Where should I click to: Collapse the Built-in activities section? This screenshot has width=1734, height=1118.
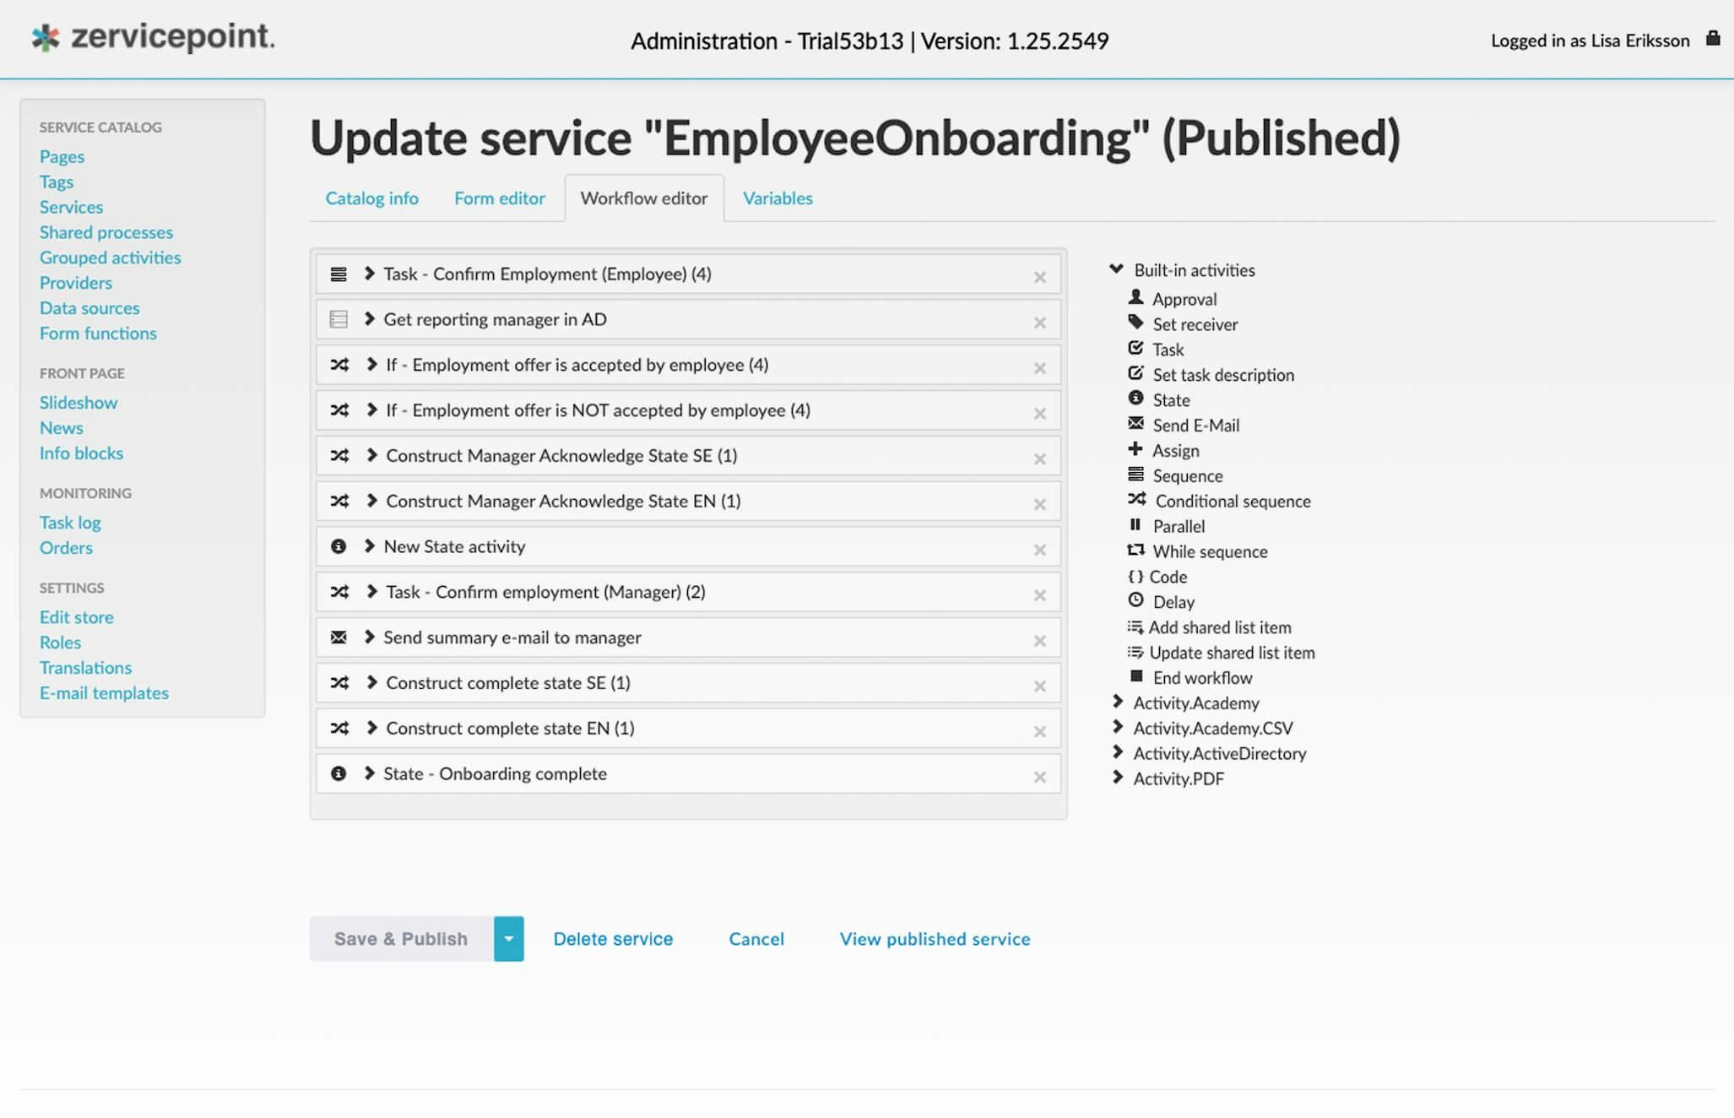[1116, 269]
